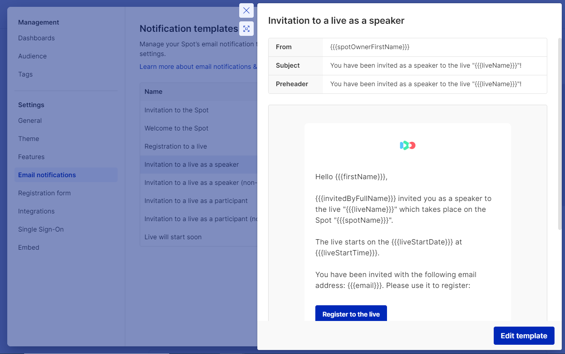Open the Live will start soon template
The width and height of the screenshot is (565, 354).
pyautogui.click(x=173, y=237)
